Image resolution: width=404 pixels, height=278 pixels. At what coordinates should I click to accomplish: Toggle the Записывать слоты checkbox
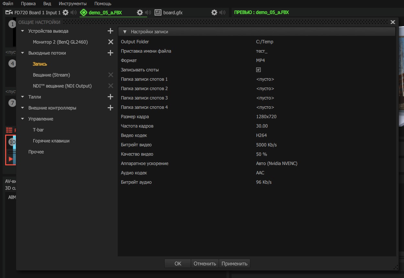258,70
